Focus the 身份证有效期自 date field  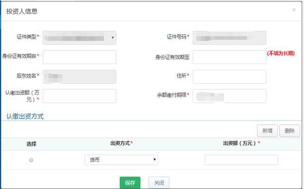79,57
